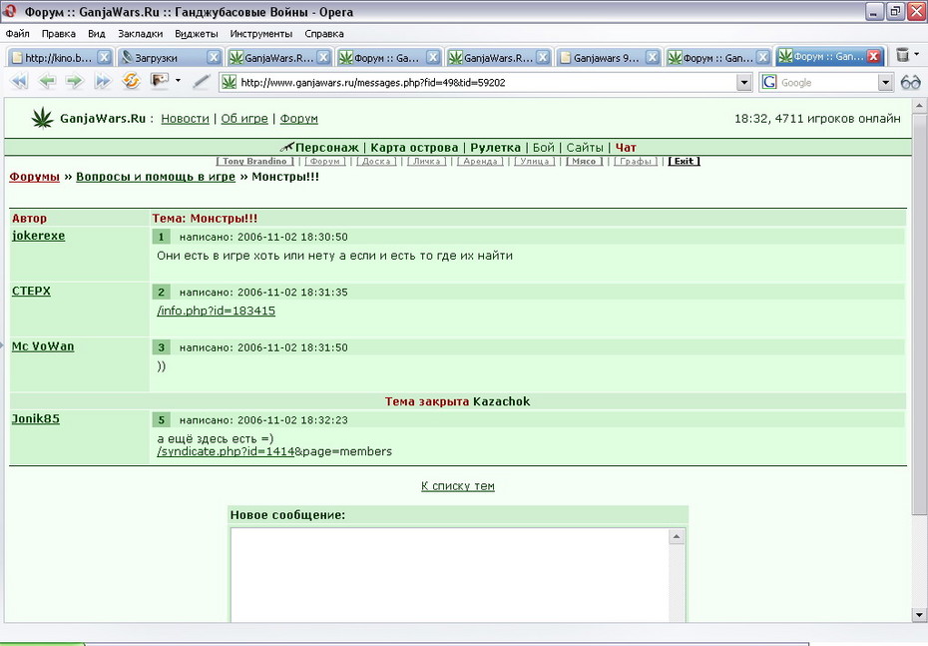Screen dimensions: 928x646
Task: Close the http://kino.b... tab
Action: coord(104,58)
